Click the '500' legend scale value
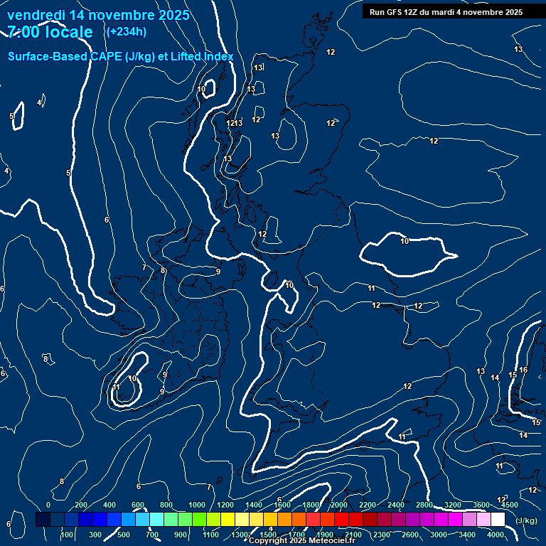This screenshot has height=546, width=546. 124,535
